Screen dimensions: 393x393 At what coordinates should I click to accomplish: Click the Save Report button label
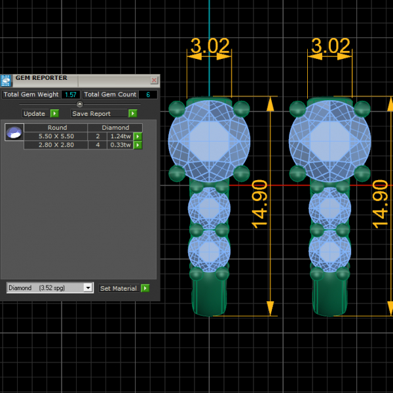[x=90, y=113]
